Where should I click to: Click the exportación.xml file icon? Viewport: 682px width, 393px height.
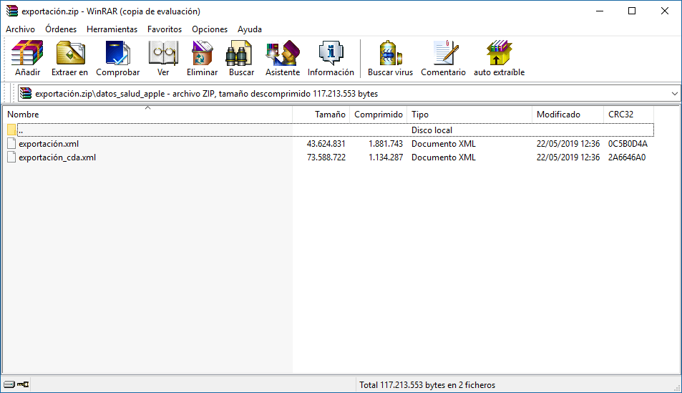coord(11,144)
